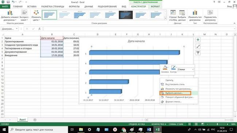Switch to the Format ribbon tab
This screenshot has width=237, height=133.
[x=155, y=7]
